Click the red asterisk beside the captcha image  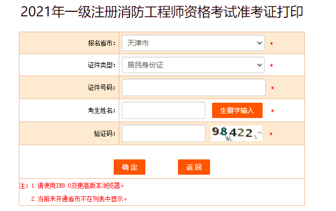pos(271,134)
